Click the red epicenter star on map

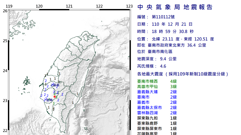tap(55, 97)
